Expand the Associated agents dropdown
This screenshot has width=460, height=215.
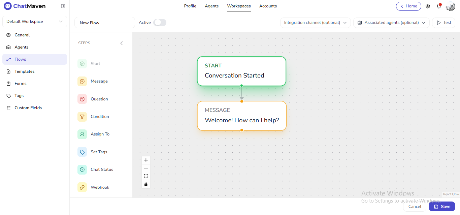point(391,23)
